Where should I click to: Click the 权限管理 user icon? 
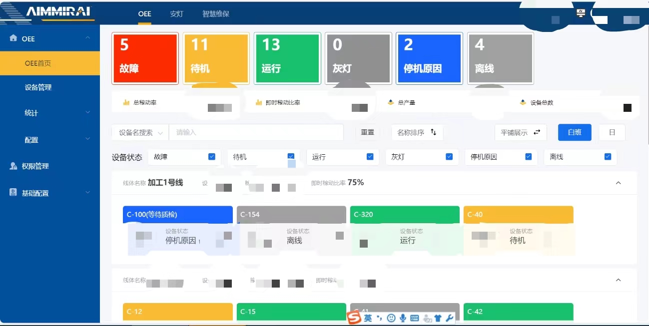pos(13,166)
